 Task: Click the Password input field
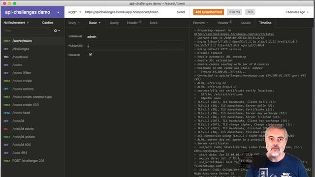pyautogui.click(x=136, y=46)
